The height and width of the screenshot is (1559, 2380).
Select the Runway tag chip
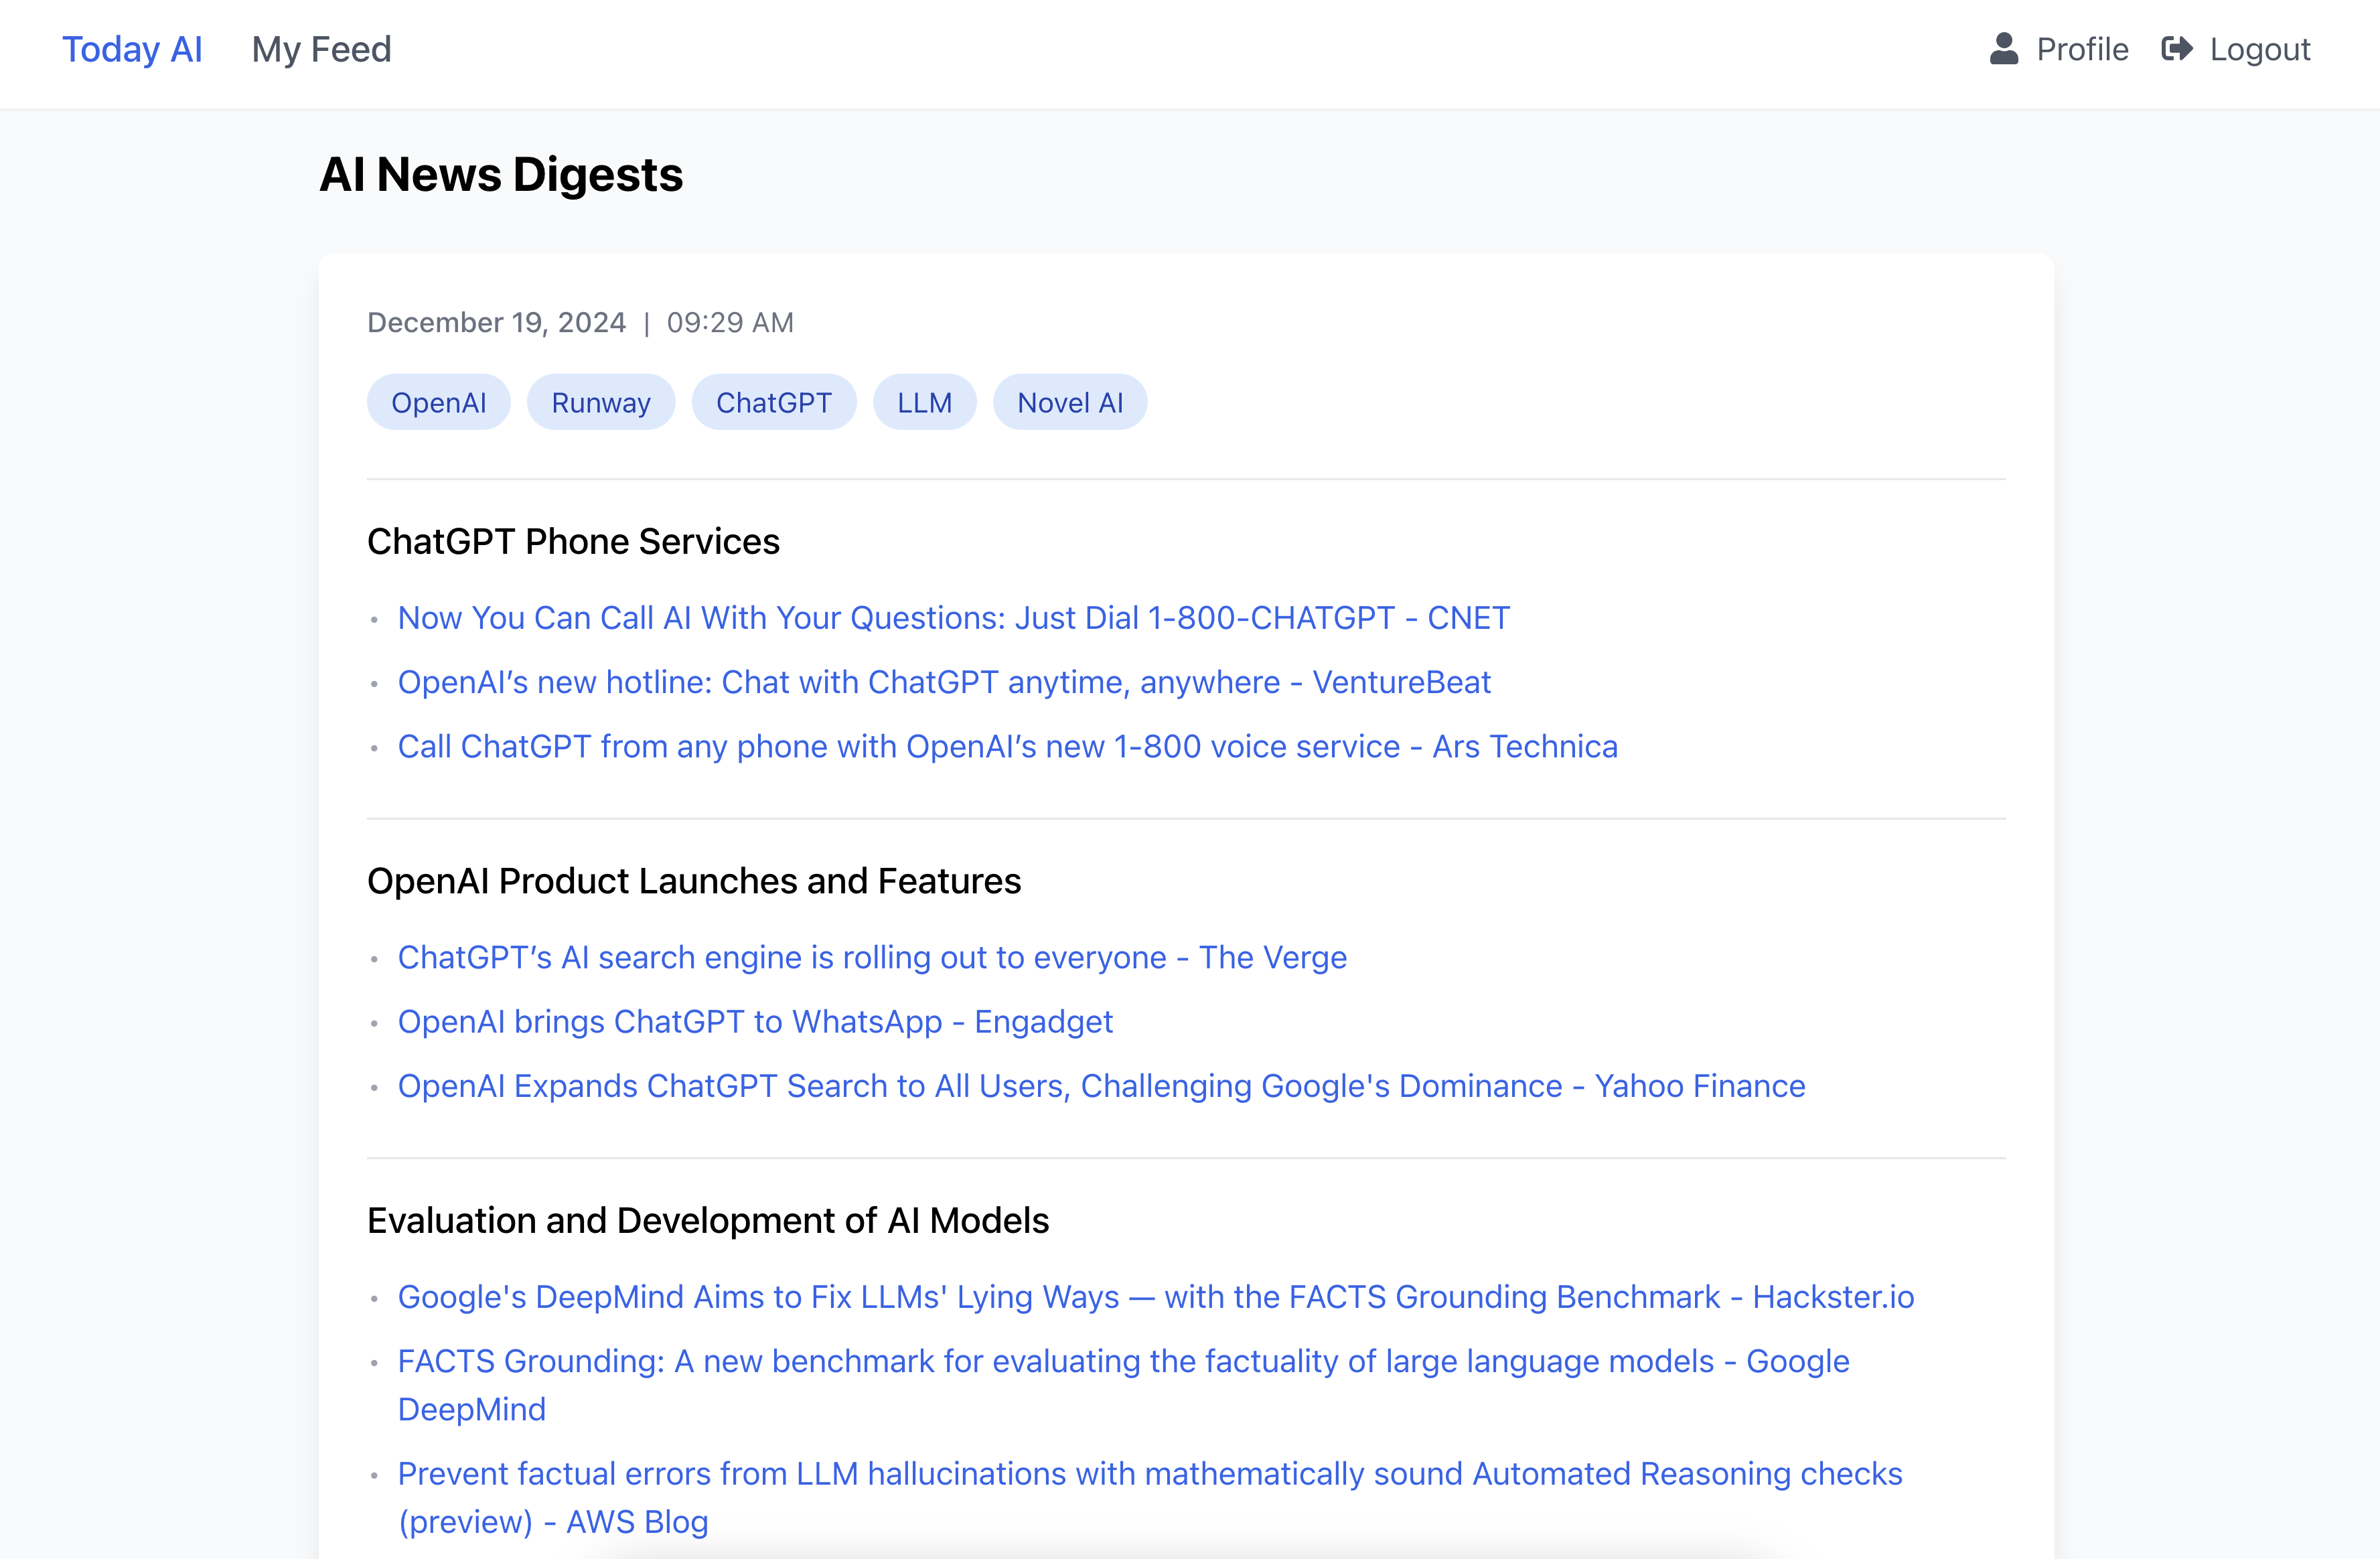coord(600,403)
